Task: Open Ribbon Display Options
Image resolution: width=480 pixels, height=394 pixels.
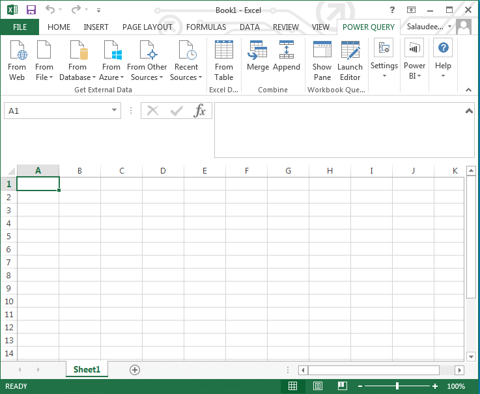Action: point(411,10)
